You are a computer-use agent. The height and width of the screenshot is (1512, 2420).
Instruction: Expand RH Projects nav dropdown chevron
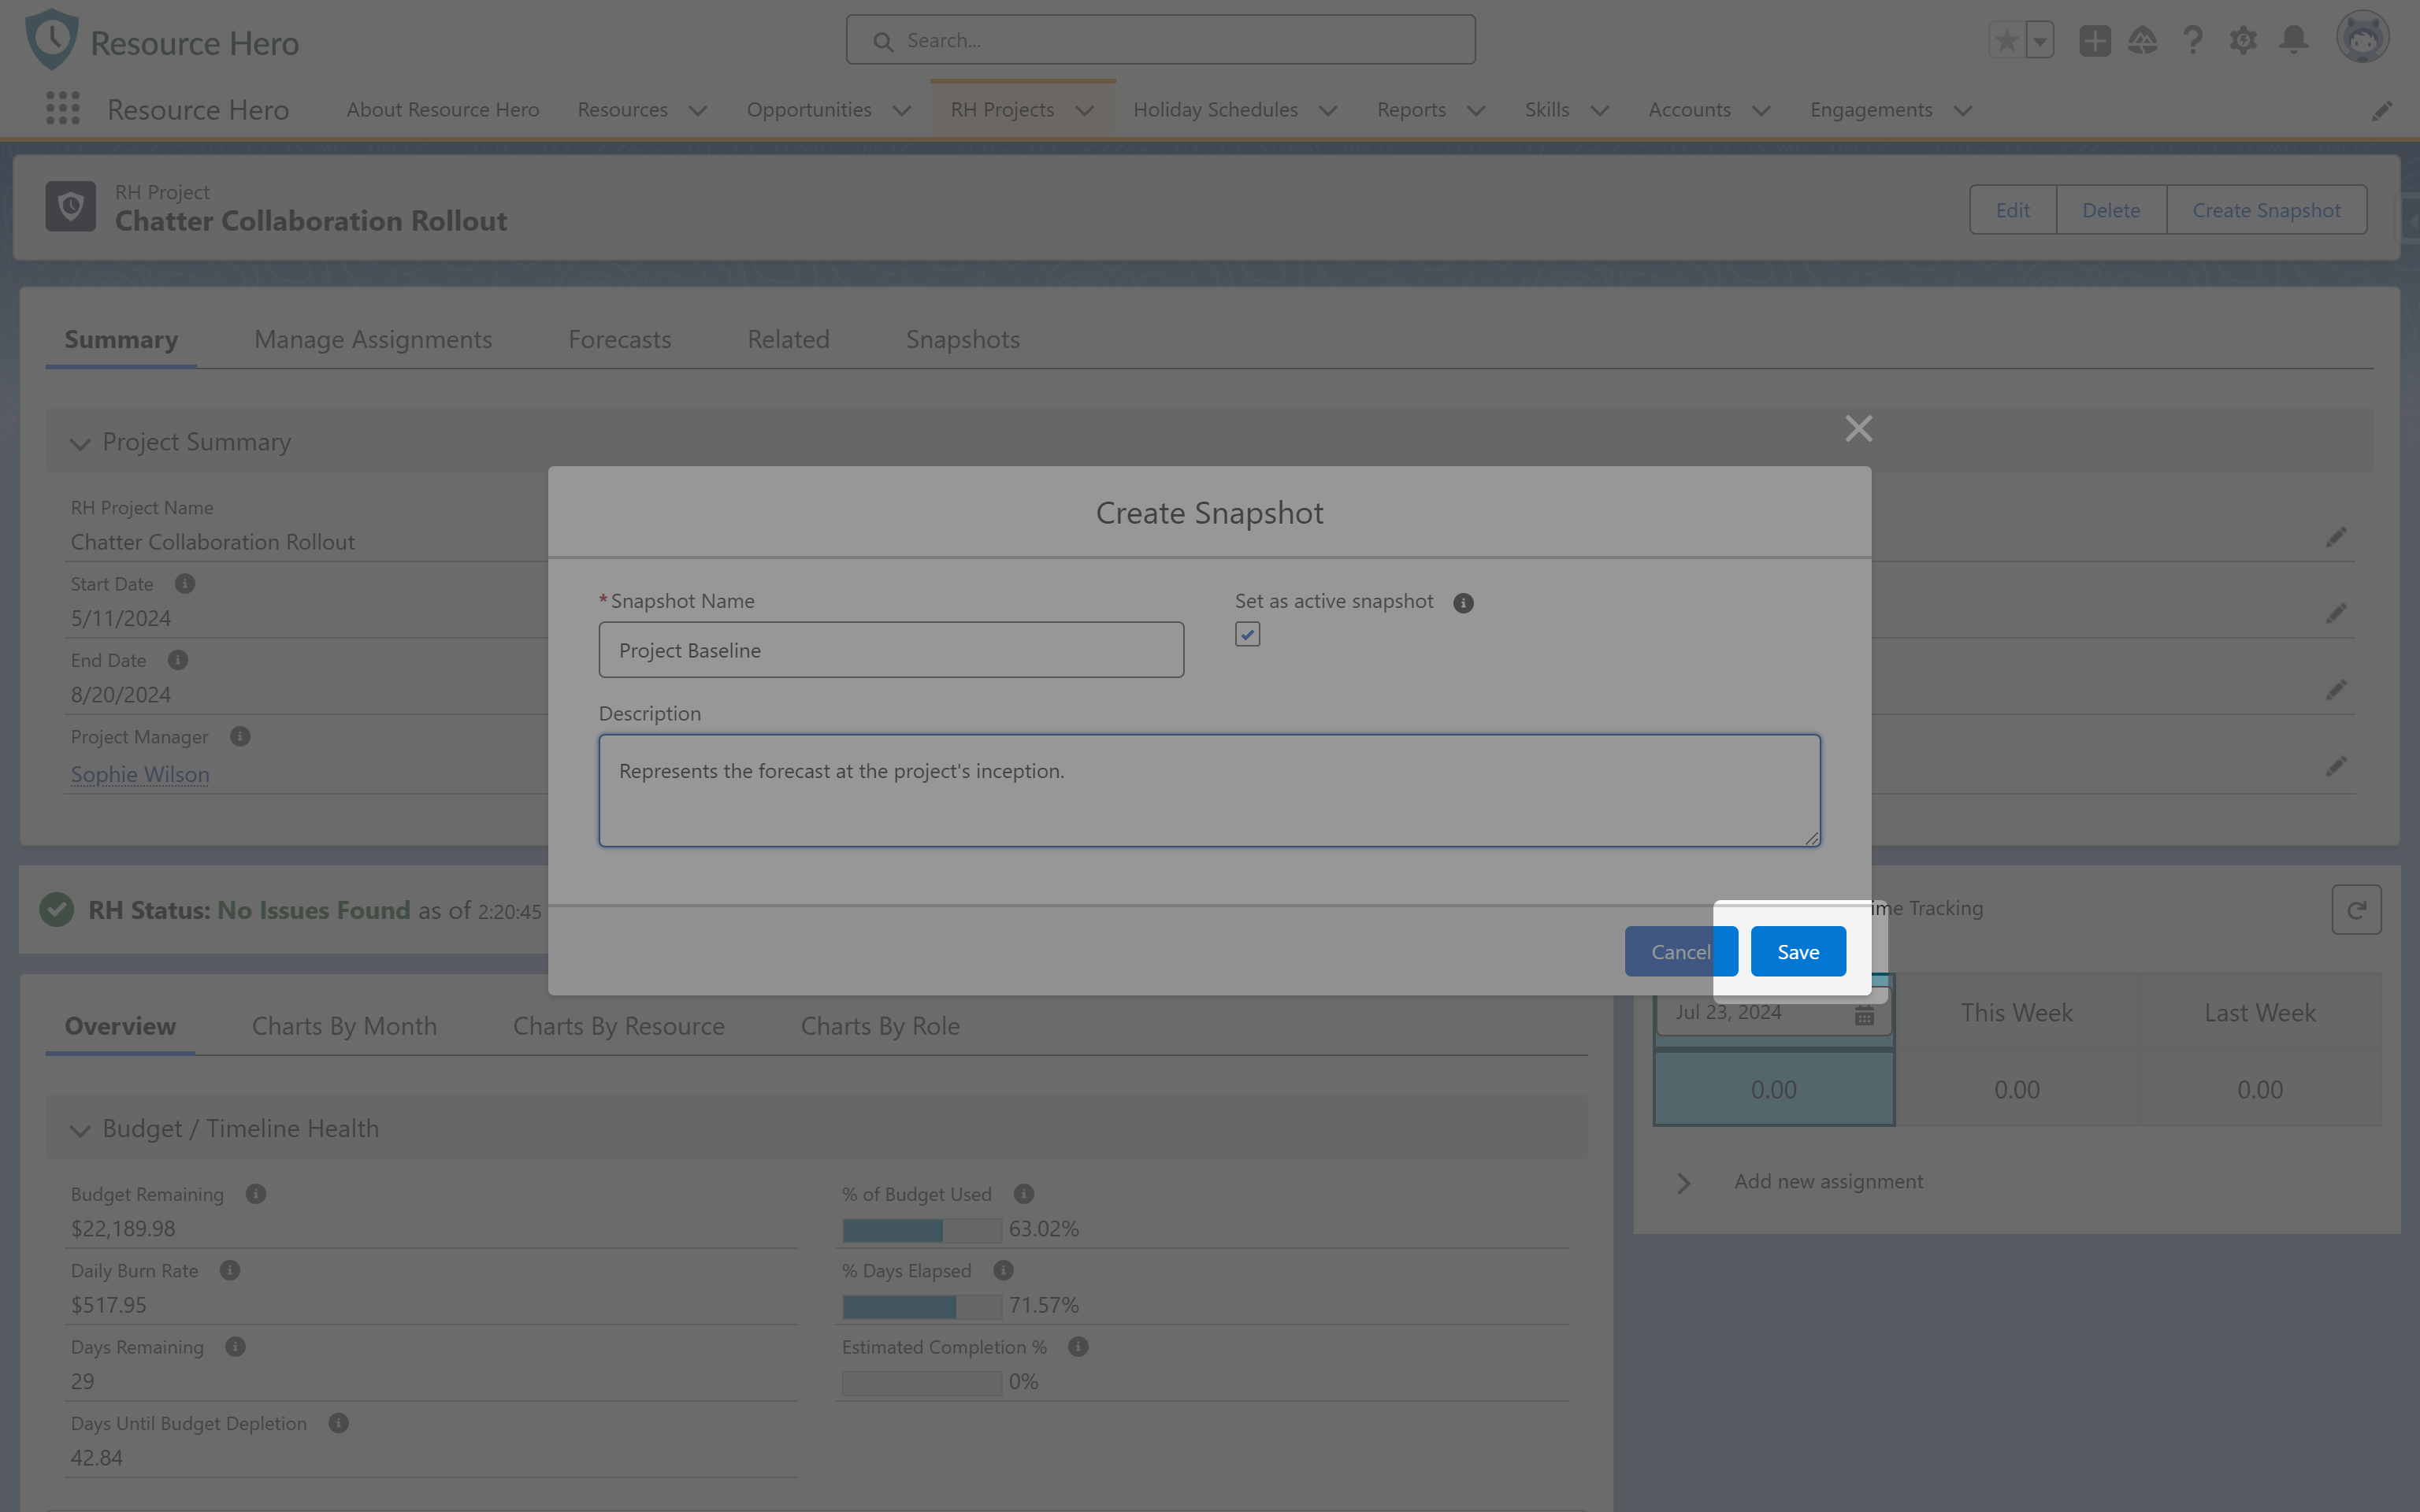pyautogui.click(x=1085, y=110)
